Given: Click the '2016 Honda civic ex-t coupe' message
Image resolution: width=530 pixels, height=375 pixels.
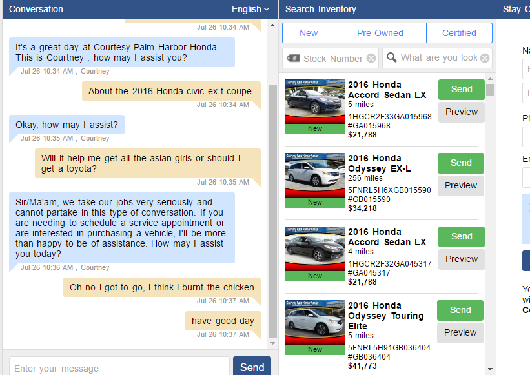Looking at the screenshot, I should click(171, 91).
